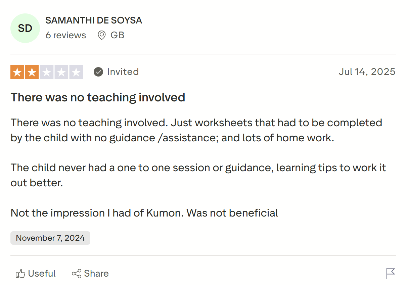The height and width of the screenshot is (285, 410).
Task: Open the SD avatar circle
Action: (x=25, y=28)
